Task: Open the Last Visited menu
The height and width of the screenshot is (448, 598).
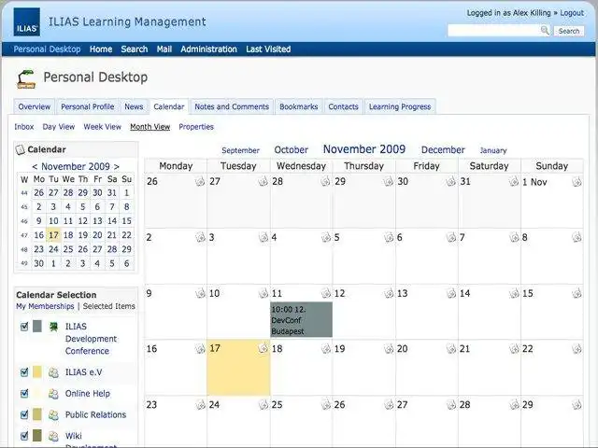Action: click(268, 49)
